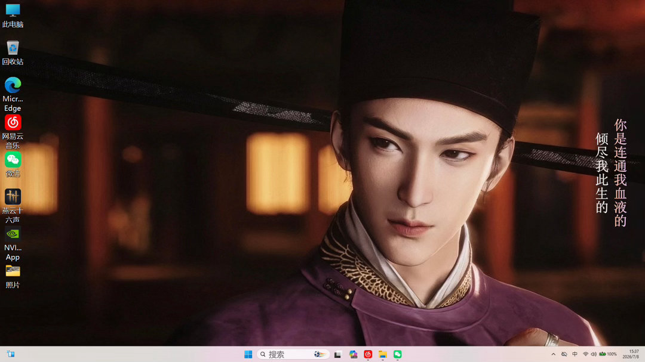The width and height of the screenshot is (645, 362).
Task: Select the 网易云音乐 desktop shortcut
Action: coord(13,132)
